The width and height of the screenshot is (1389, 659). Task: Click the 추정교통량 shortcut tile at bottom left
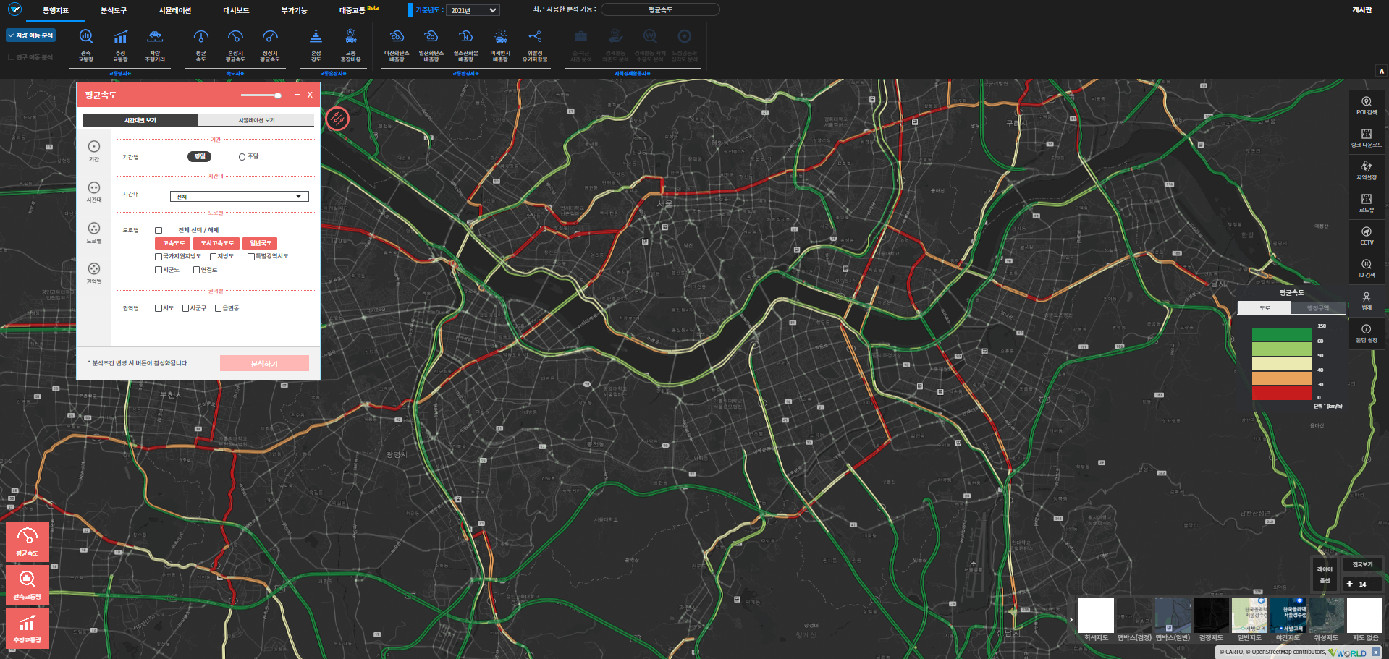[28, 629]
